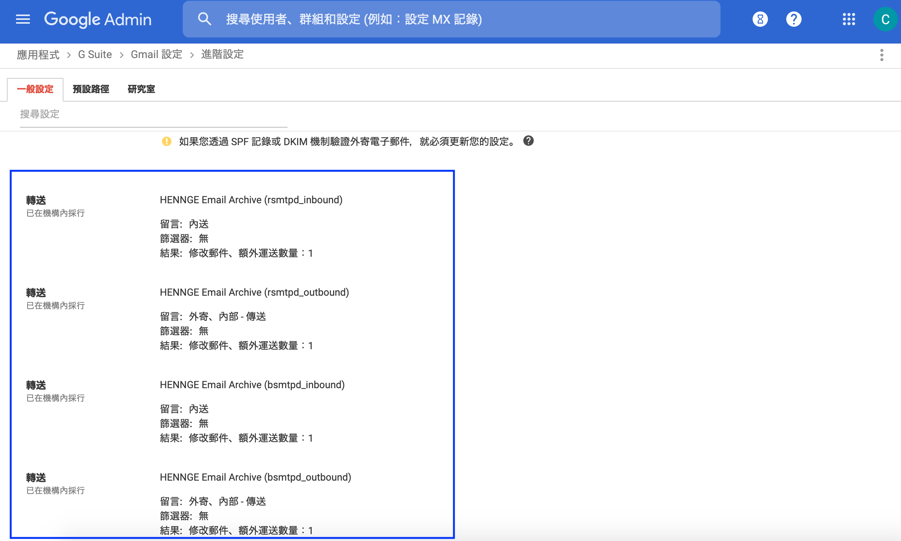The height and width of the screenshot is (541, 901).
Task: Click 已在機構內採行 under rsmtpd_outbound row
Action: tap(55, 306)
